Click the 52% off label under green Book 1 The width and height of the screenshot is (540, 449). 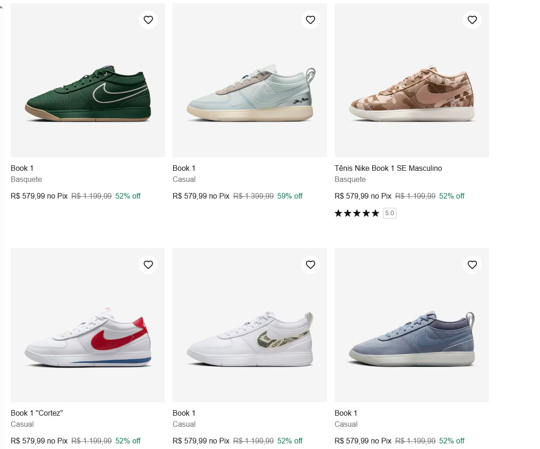(127, 196)
